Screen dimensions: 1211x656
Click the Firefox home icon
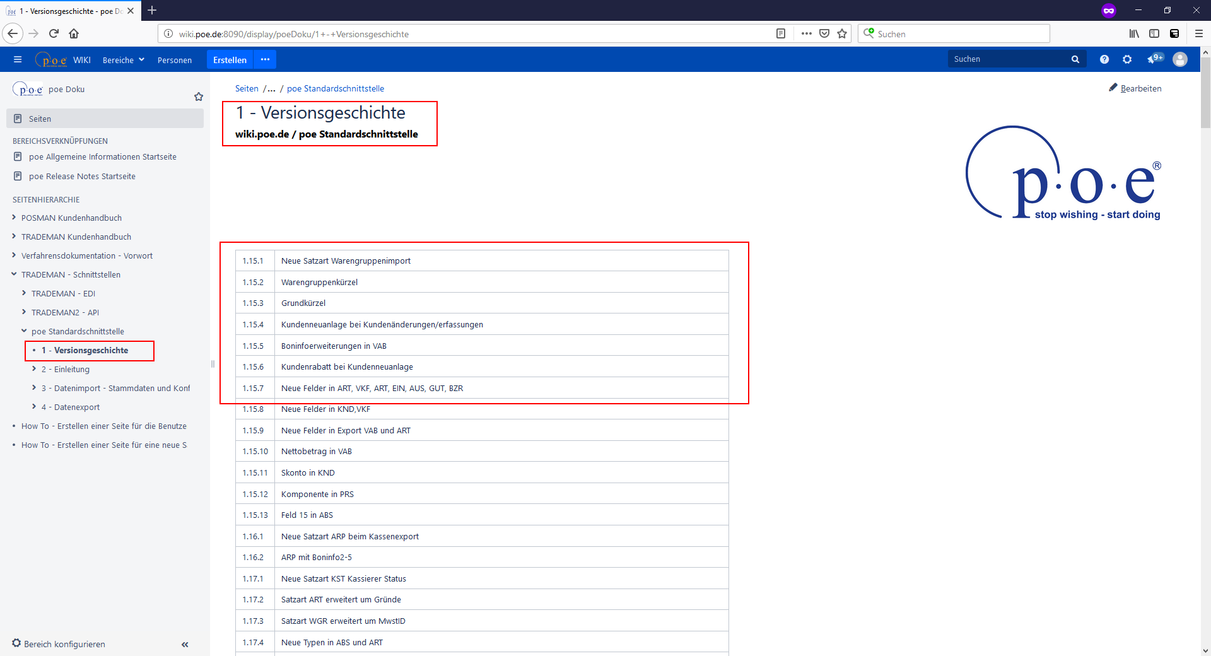click(x=74, y=34)
